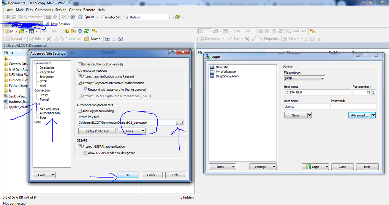Open Login button dropdown arrow
This screenshot has width=389, height=205.
pos(327,167)
